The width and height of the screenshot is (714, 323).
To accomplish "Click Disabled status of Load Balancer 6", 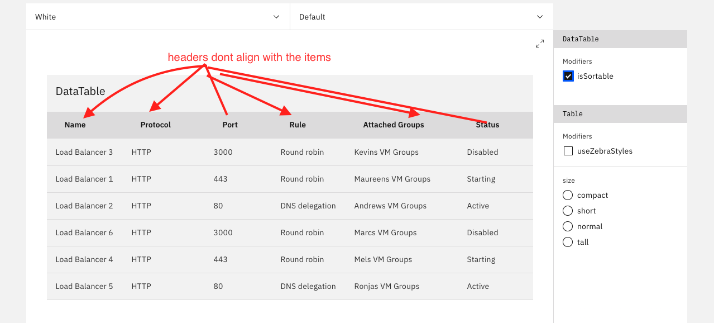I will click(482, 232).
